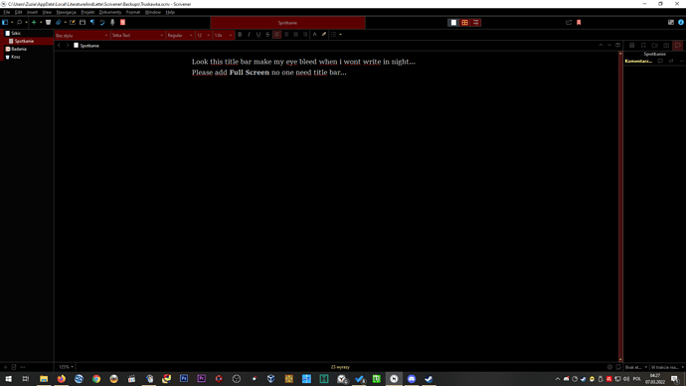Select Kosz trash folder in binder
Screen dimensions: 686x386
[13, 57]
